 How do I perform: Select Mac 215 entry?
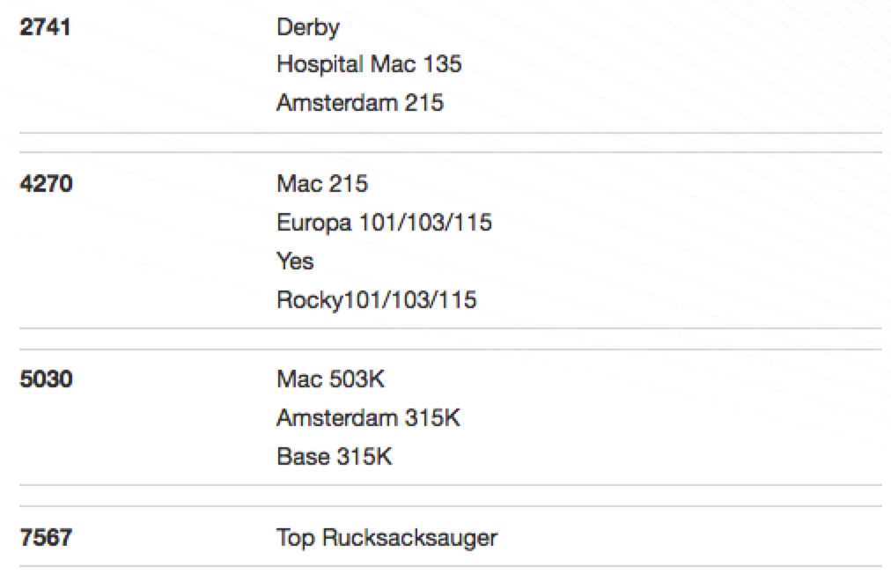tap(322, 184)
